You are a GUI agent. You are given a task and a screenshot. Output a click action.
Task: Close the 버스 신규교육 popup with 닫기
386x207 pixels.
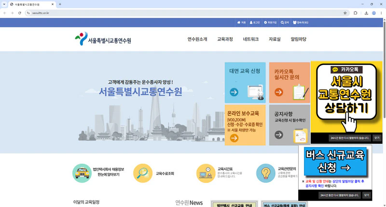(x=367, y=195)
